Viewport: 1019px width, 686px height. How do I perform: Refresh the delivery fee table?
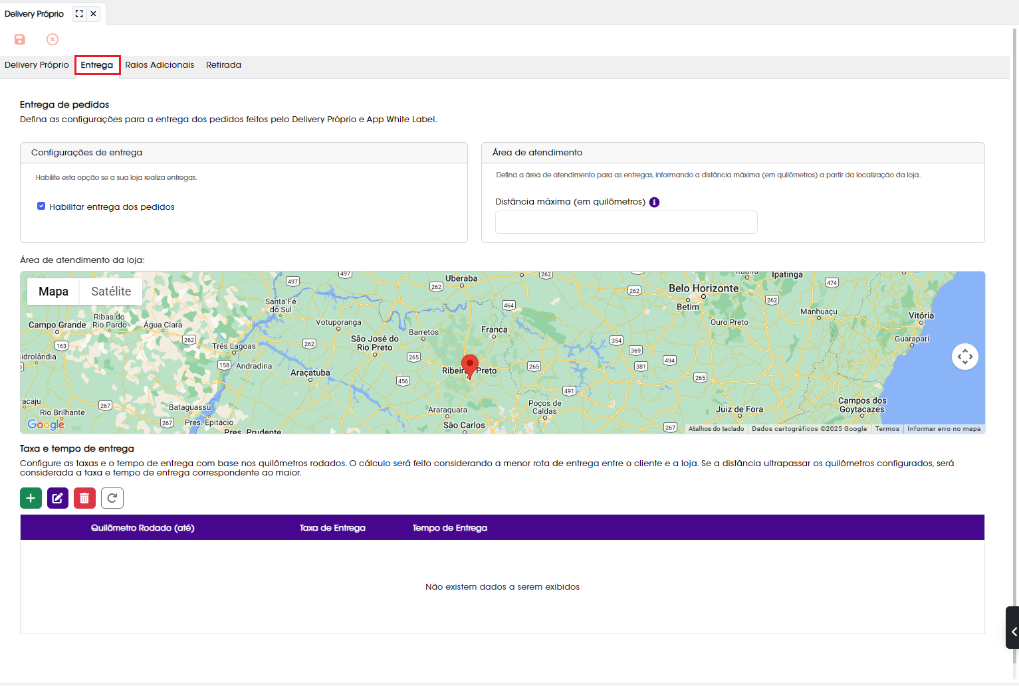click(112, 498)
